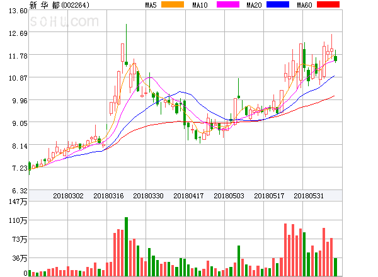The width and height of the screenshot is (378, 277).
Task: Click the 10.87 price axis label
Action: pos(18,78)
